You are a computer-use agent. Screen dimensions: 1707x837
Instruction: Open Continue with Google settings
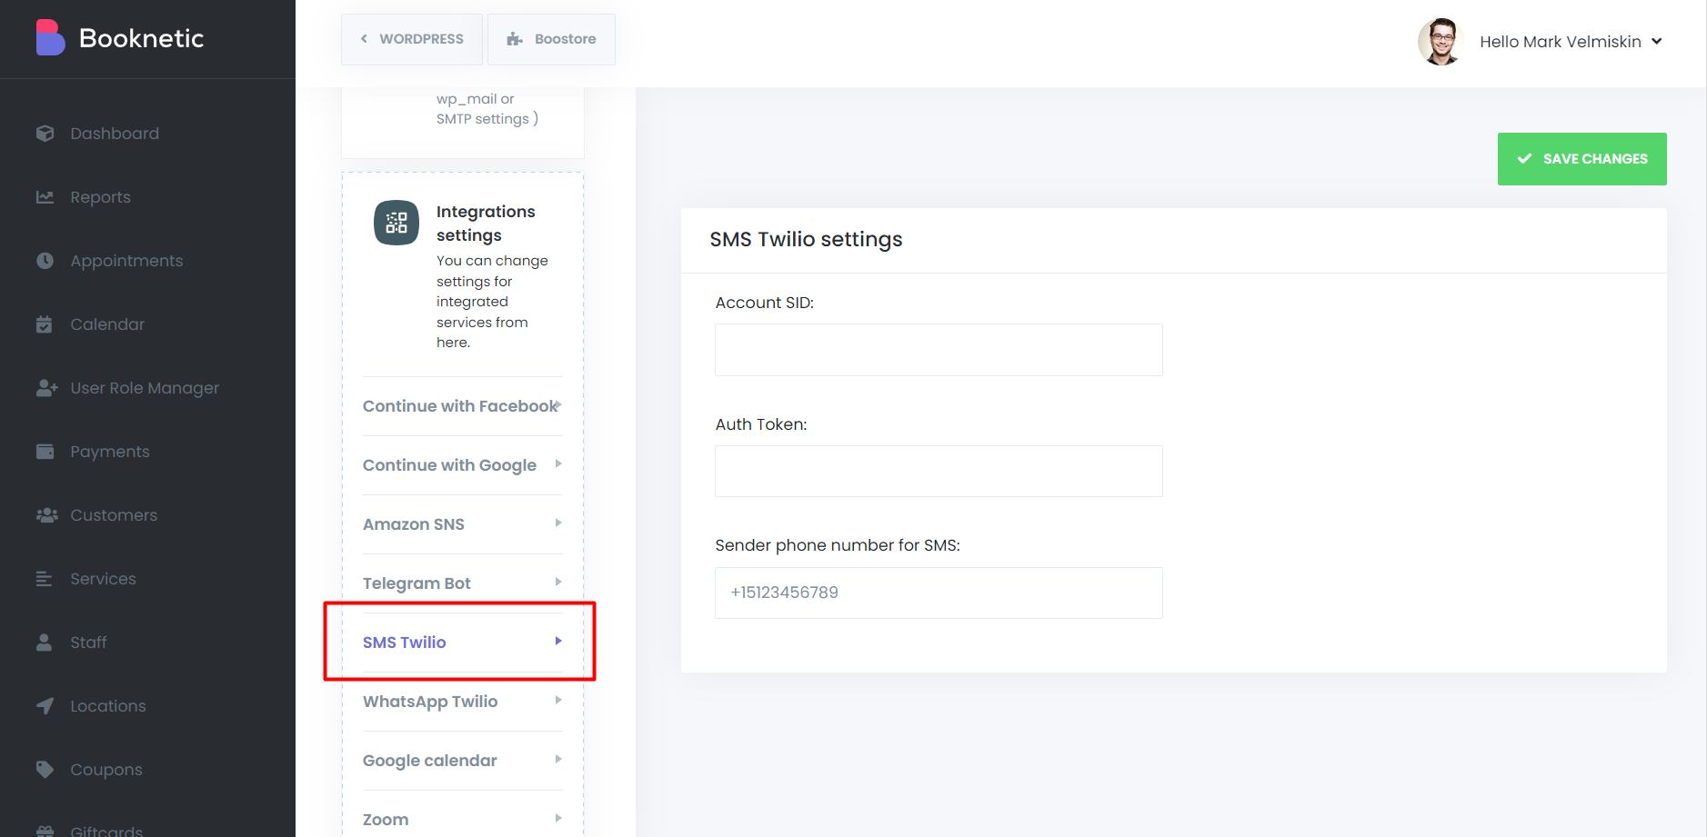(462, 465)
